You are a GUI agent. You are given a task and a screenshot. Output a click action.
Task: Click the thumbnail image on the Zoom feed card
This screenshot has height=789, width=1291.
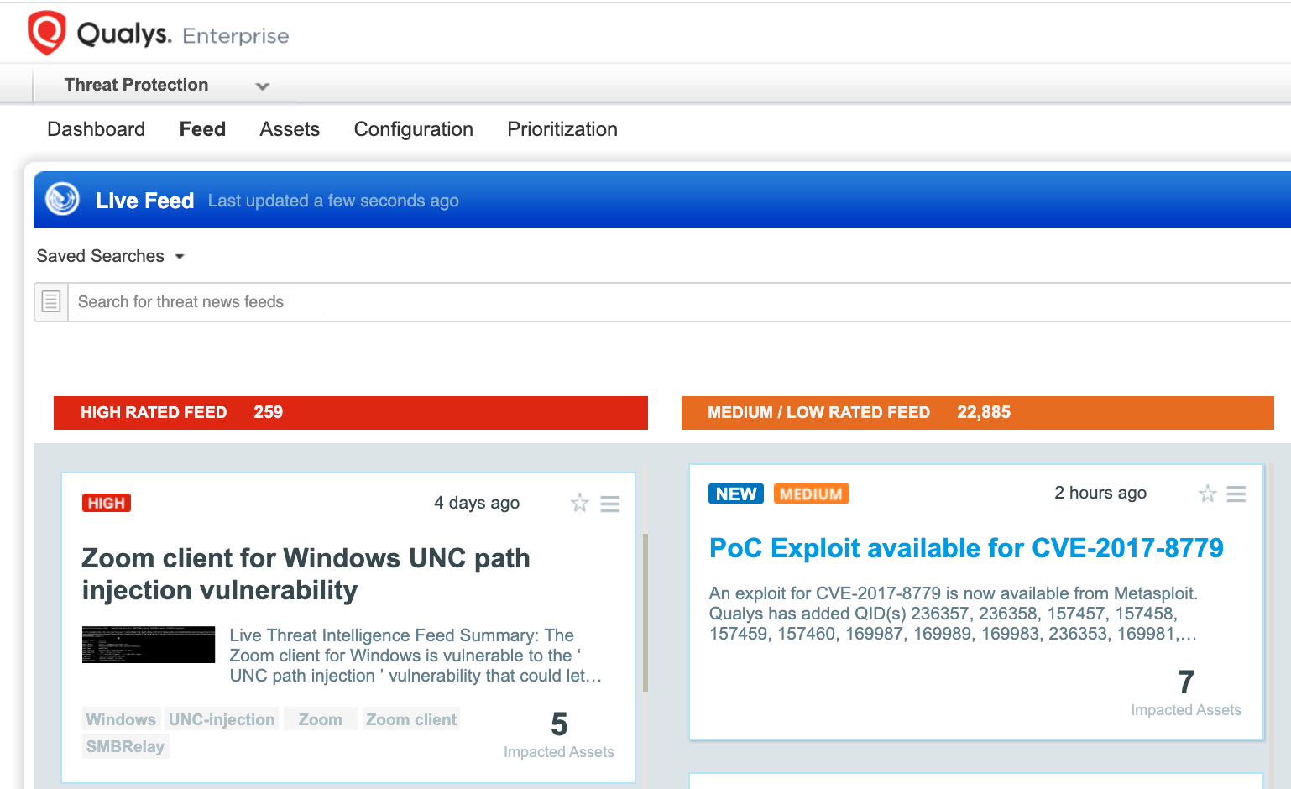(x=149, y=644)
